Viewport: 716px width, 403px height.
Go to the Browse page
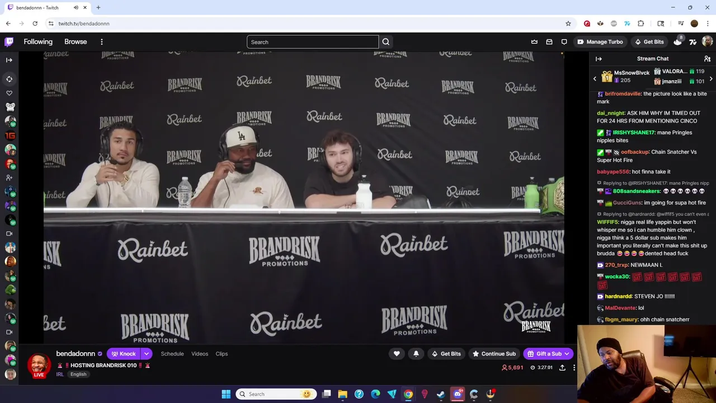pos(76,42)
